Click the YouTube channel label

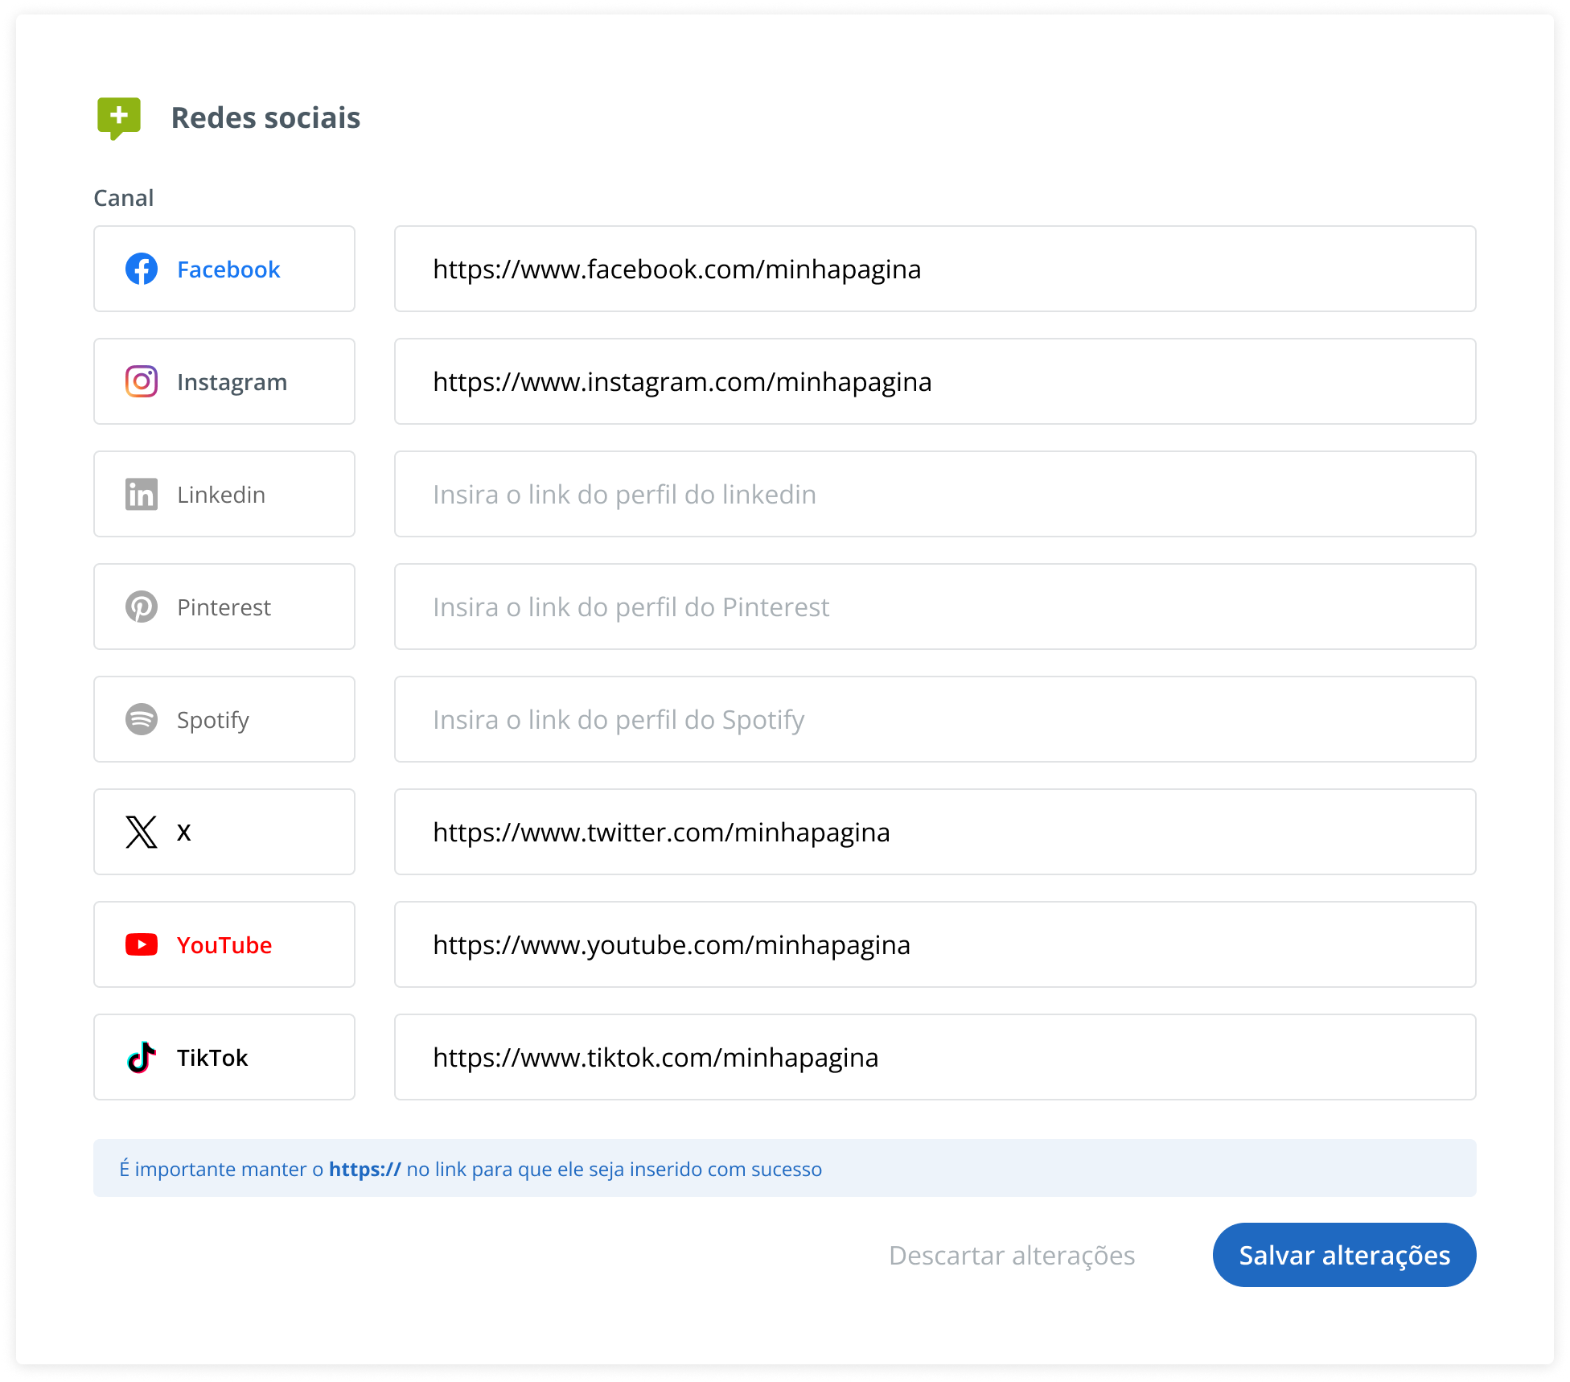tap(224, 945)
